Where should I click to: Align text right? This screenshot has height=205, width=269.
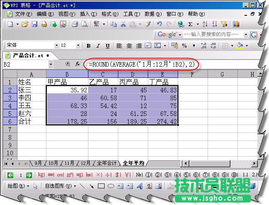(x=139, y=46)
